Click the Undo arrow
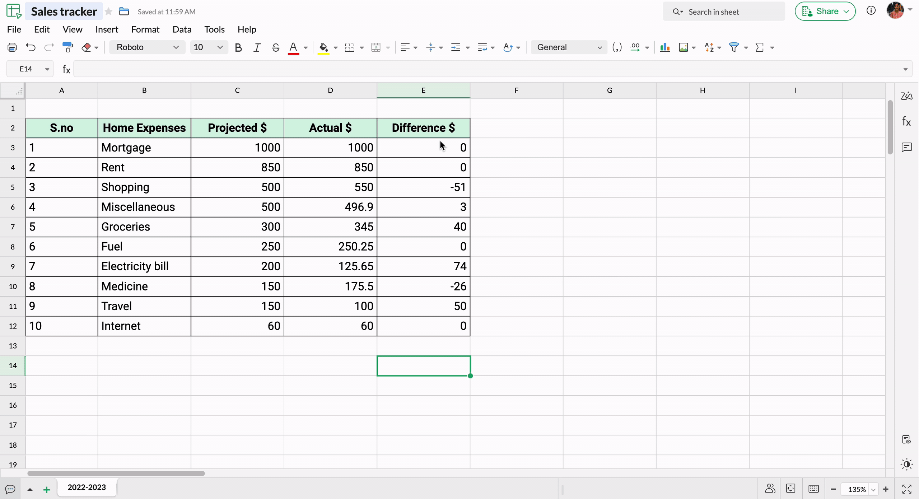The image size is (919, 499). pos(31,47)
